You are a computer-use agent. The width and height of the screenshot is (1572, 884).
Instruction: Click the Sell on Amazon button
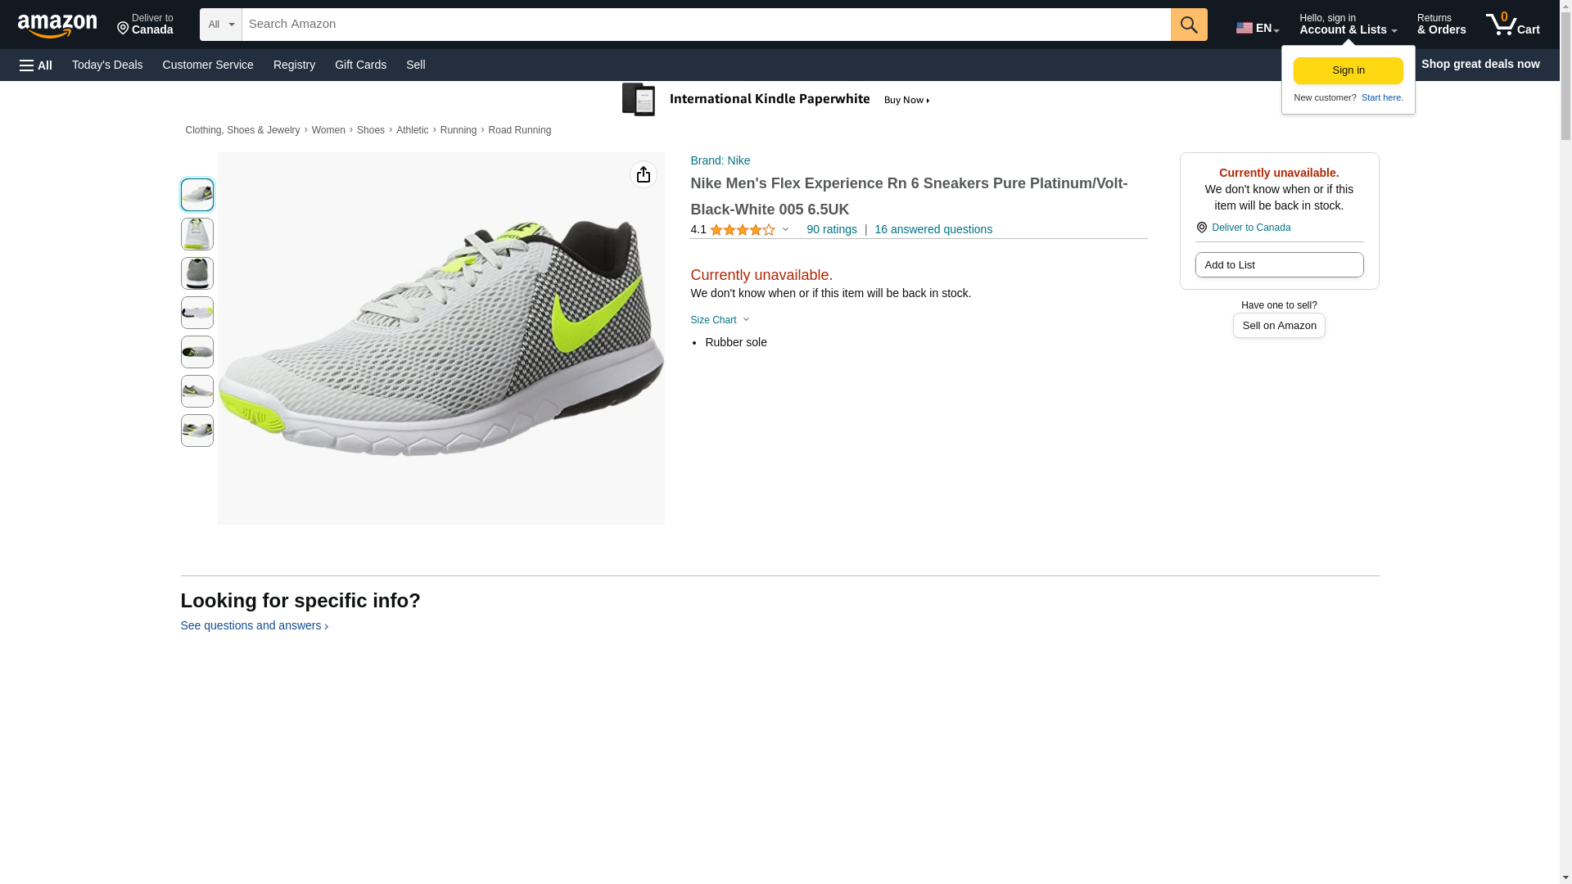(x=1278, y=326)
